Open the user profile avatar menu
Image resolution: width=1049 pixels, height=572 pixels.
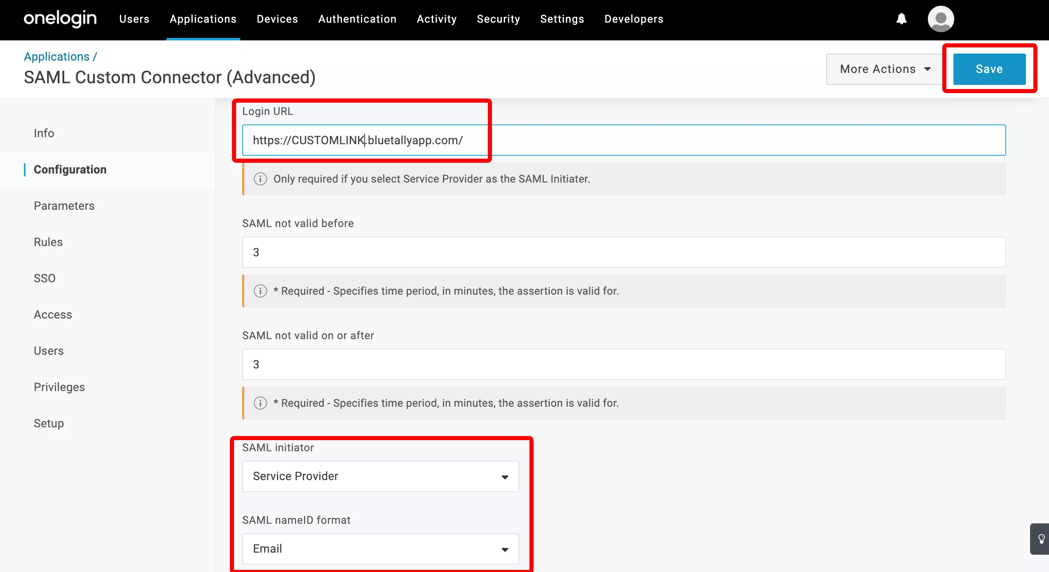tap(941, 19)
